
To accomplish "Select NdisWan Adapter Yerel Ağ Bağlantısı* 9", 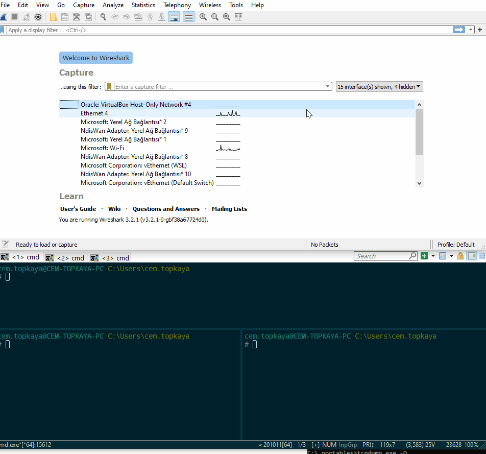I will pyautogui.click(x=237, y=131).
